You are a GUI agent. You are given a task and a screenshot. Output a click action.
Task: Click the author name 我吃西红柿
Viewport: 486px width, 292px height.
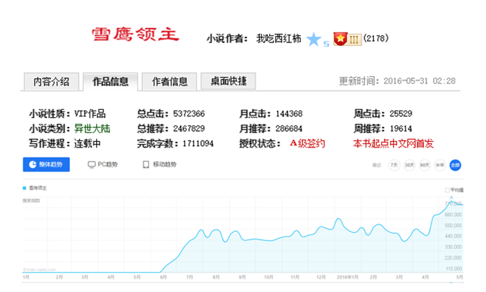tap(278, 39)
